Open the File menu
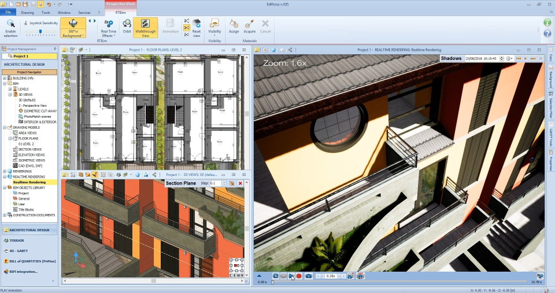The width and height of the screenshot is (555, 293). click(8, 12)
